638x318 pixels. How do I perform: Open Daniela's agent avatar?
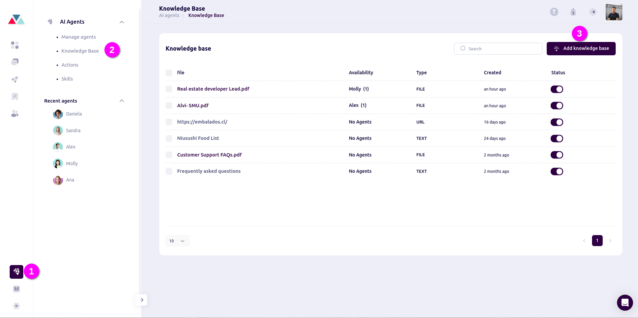tap(58, 114)
